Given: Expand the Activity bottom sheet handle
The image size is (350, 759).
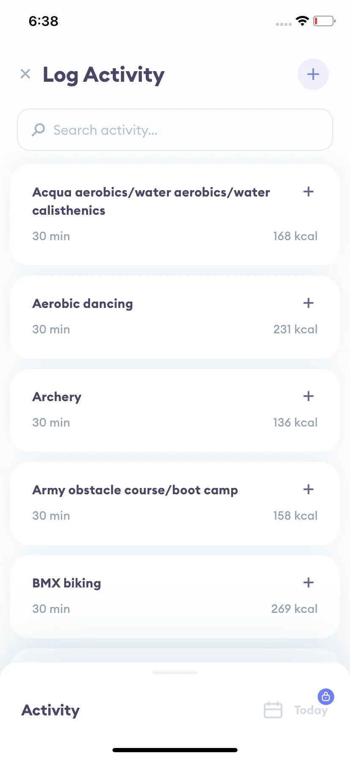Looking at the screenshot, I should [175, 673].
